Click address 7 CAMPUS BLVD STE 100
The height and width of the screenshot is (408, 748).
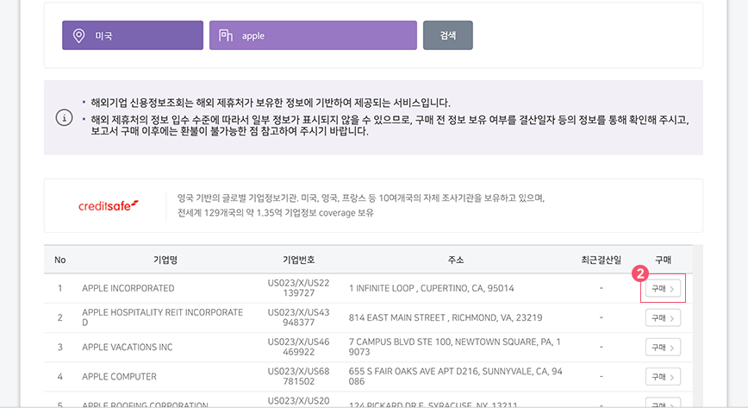(455, 347)
